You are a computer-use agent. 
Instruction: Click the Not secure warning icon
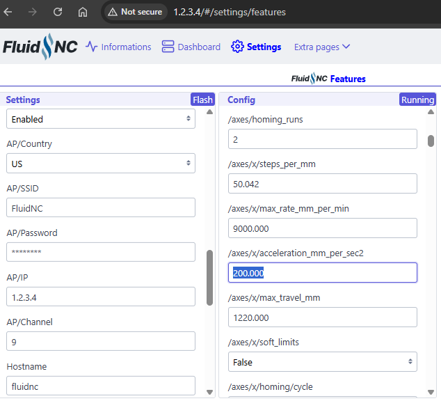(113, 12)
